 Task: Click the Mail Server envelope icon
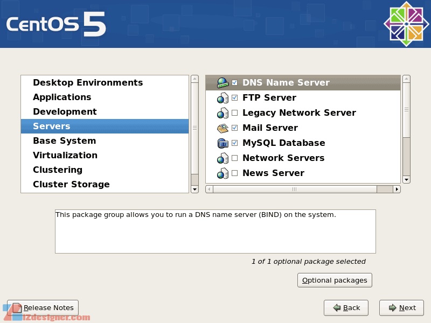[x=223, y=128]
